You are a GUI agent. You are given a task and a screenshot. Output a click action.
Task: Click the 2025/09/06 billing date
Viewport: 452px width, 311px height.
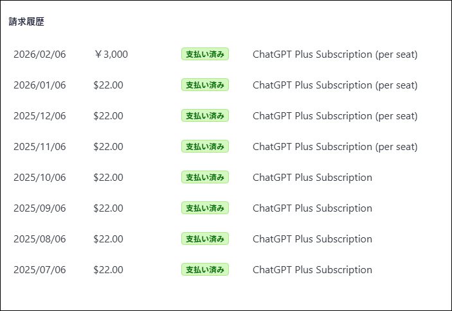point(39,208)
